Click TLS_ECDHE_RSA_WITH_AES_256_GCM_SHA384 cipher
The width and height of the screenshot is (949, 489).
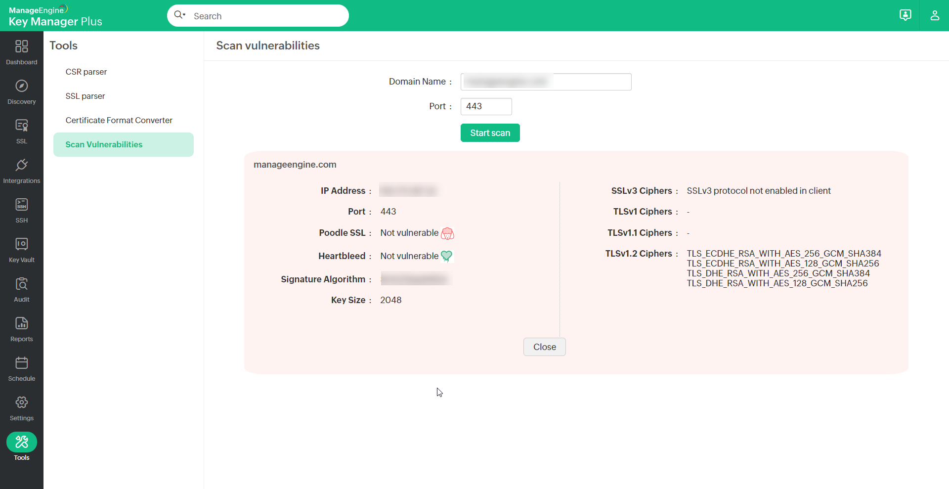(x=784, y=254)
